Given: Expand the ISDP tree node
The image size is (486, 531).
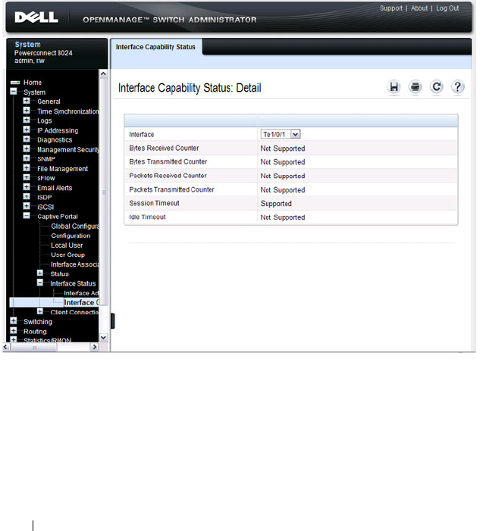Looking at the screenshot, I should click(x=27, y=196).
